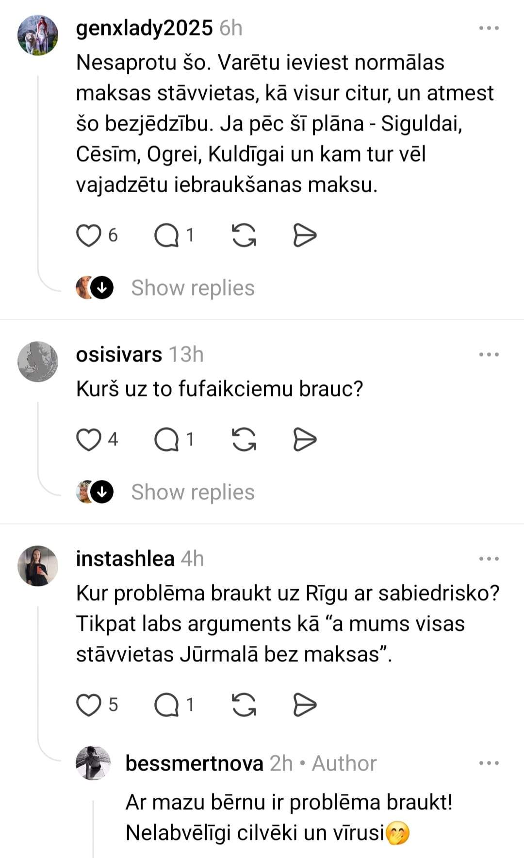524x858 pixels.
Task: Show replies under osisivars' comment
Action: (x=193, y=492)
